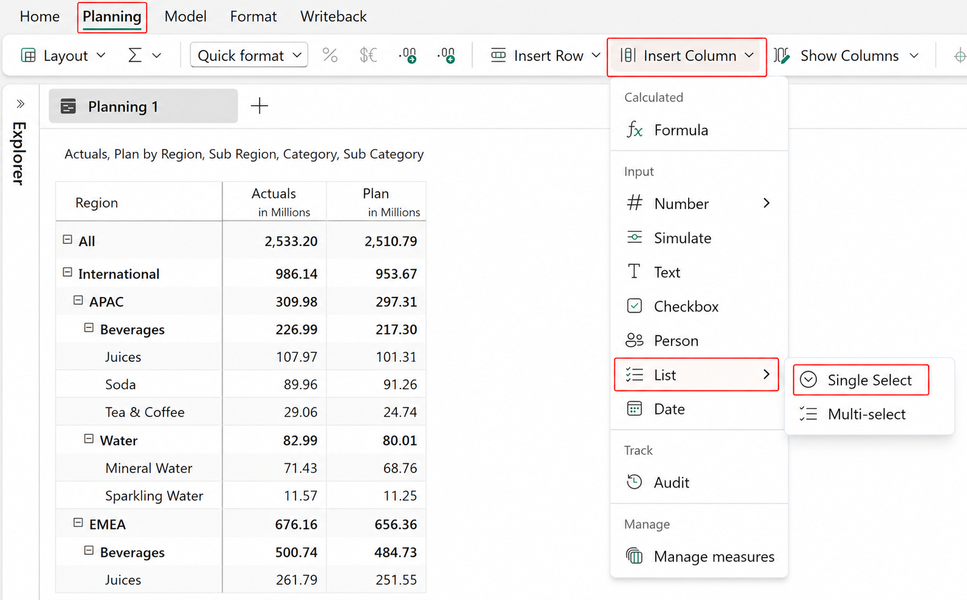Select the Planning 1 sheet tab
This screenshot has height=600, width=967.
pos(143,106)
